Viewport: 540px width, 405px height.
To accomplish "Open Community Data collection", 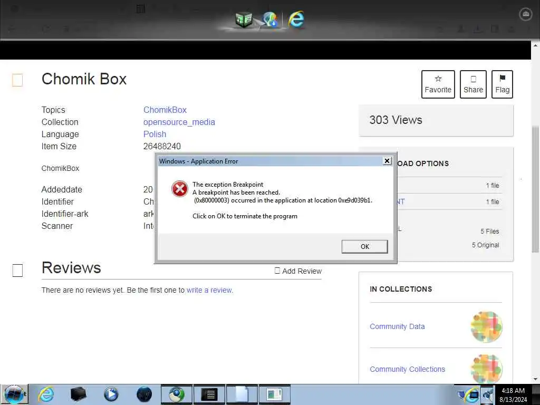I will [x=397, y=326].
